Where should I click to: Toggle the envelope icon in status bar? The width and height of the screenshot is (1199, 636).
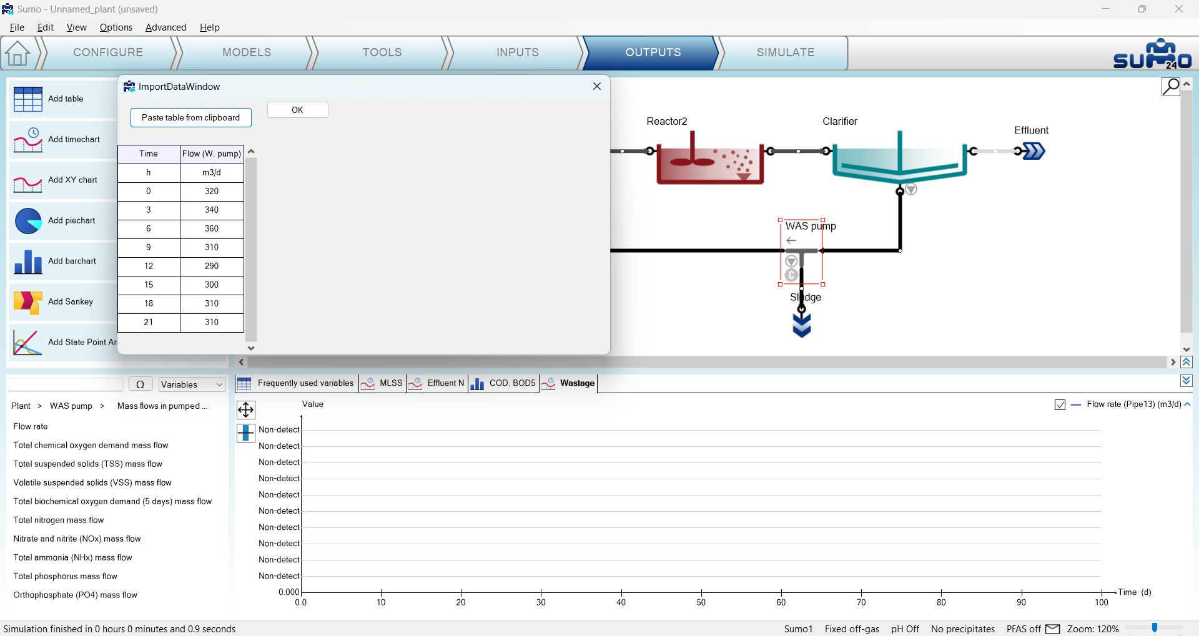tap(1053, 629)
